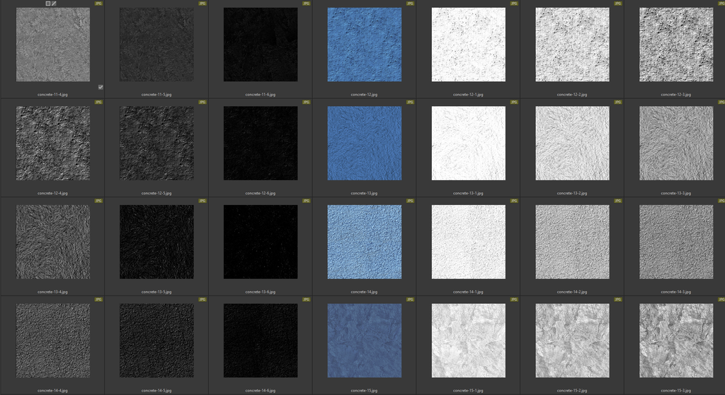Click the diagonal slash icon above concrete-11-4
725x395 pixels.
(x=54, y=4)
